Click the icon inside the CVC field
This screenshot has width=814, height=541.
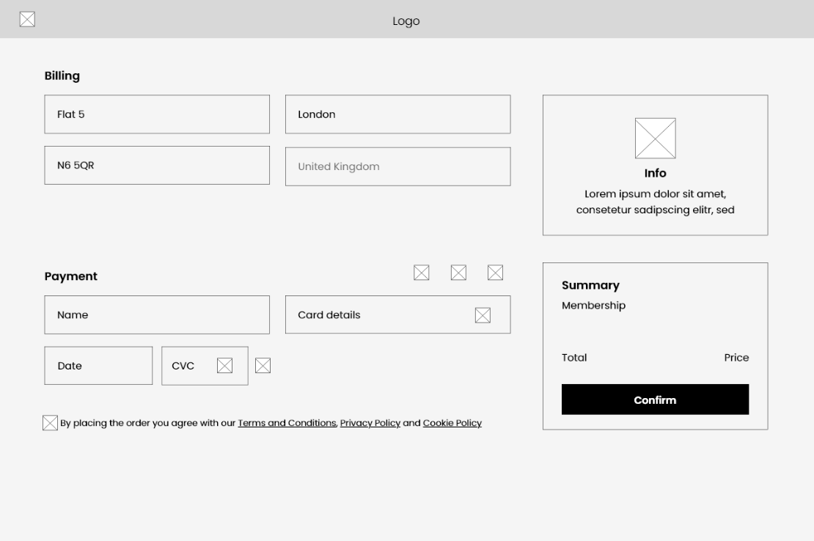tap(225, 365)
